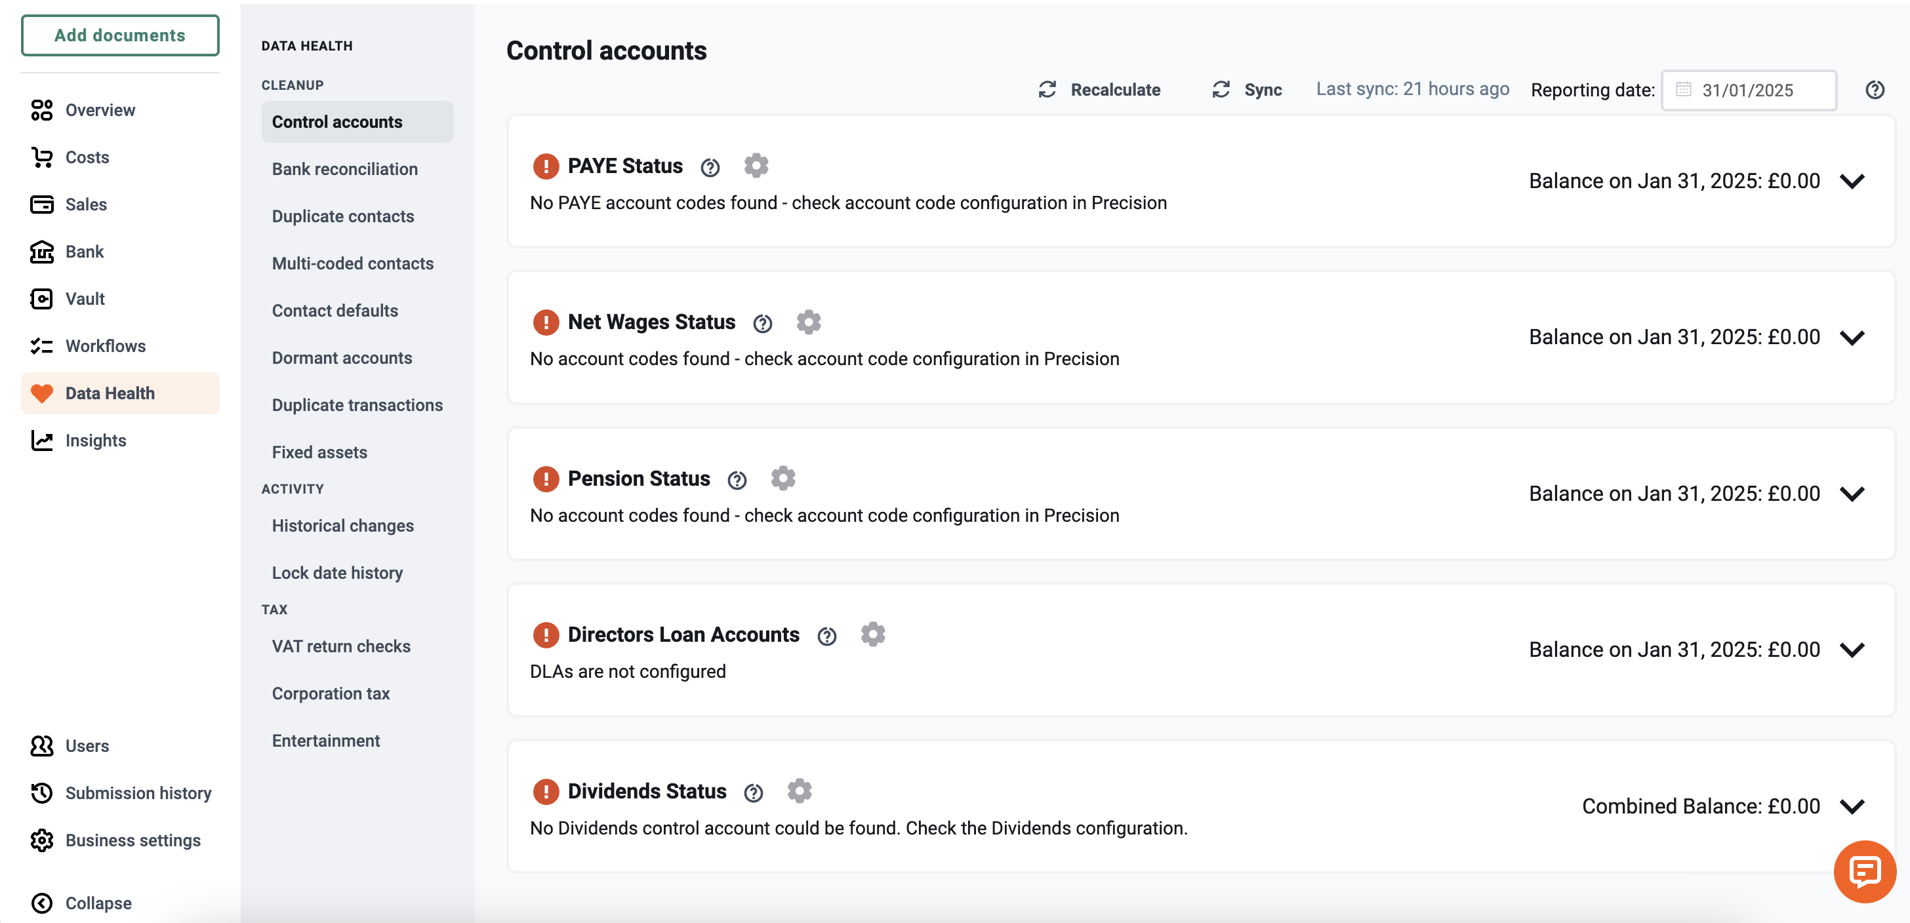Open Submission history
Image resolution: width=1910 pixels, height=923 pixels.
point(120,793)
